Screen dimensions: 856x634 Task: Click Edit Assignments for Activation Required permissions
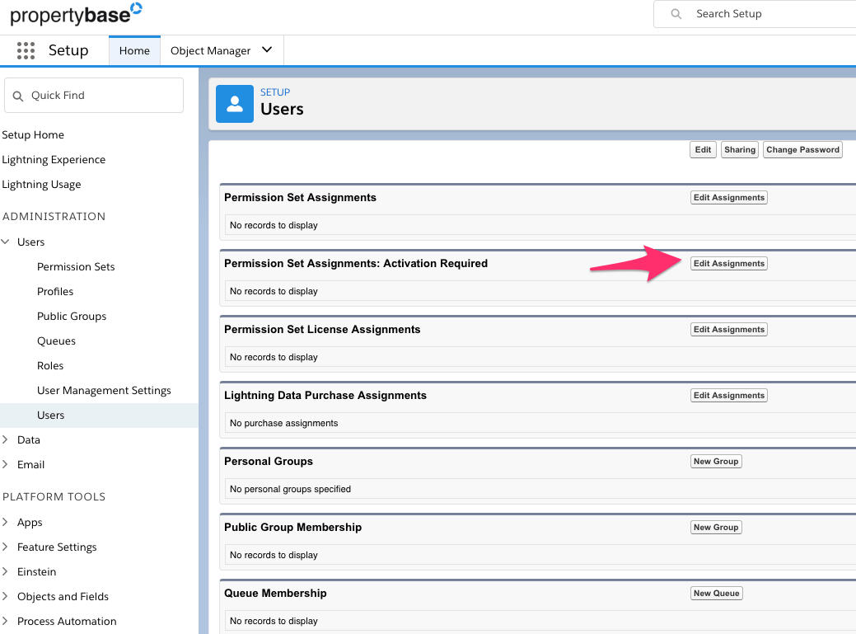tap(728, 263)
